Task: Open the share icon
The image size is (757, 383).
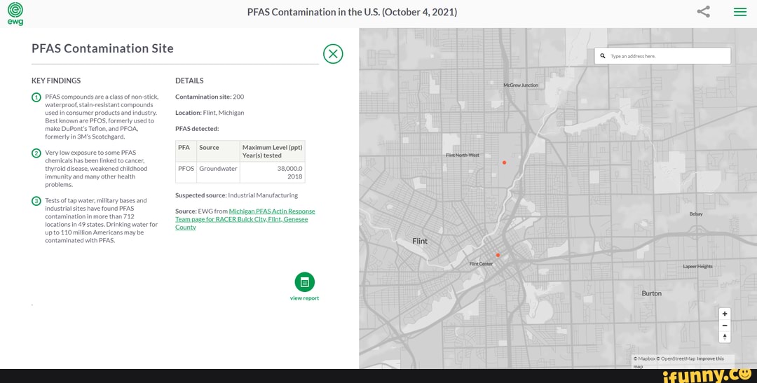Action: click(x=704, y=12)
